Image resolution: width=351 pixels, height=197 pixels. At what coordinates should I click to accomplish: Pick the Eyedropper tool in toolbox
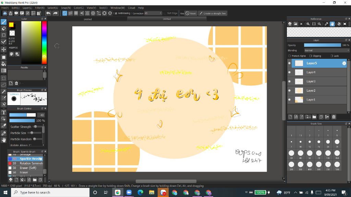3,133
